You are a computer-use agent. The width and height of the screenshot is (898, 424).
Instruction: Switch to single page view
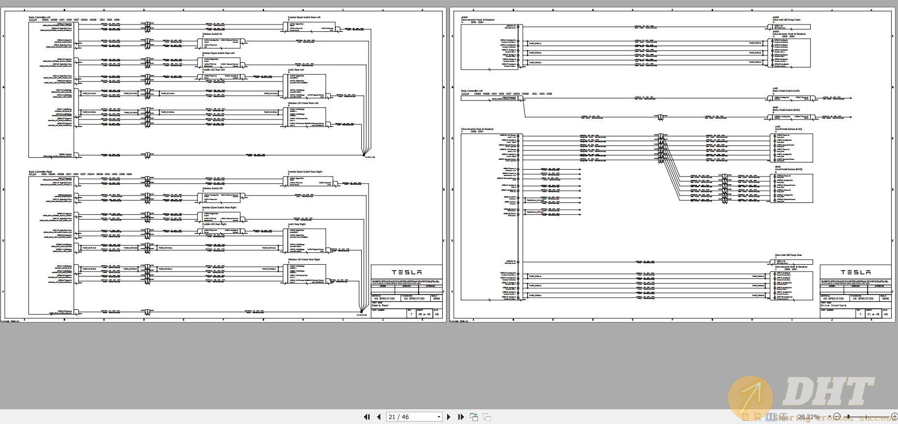point(745,417)
